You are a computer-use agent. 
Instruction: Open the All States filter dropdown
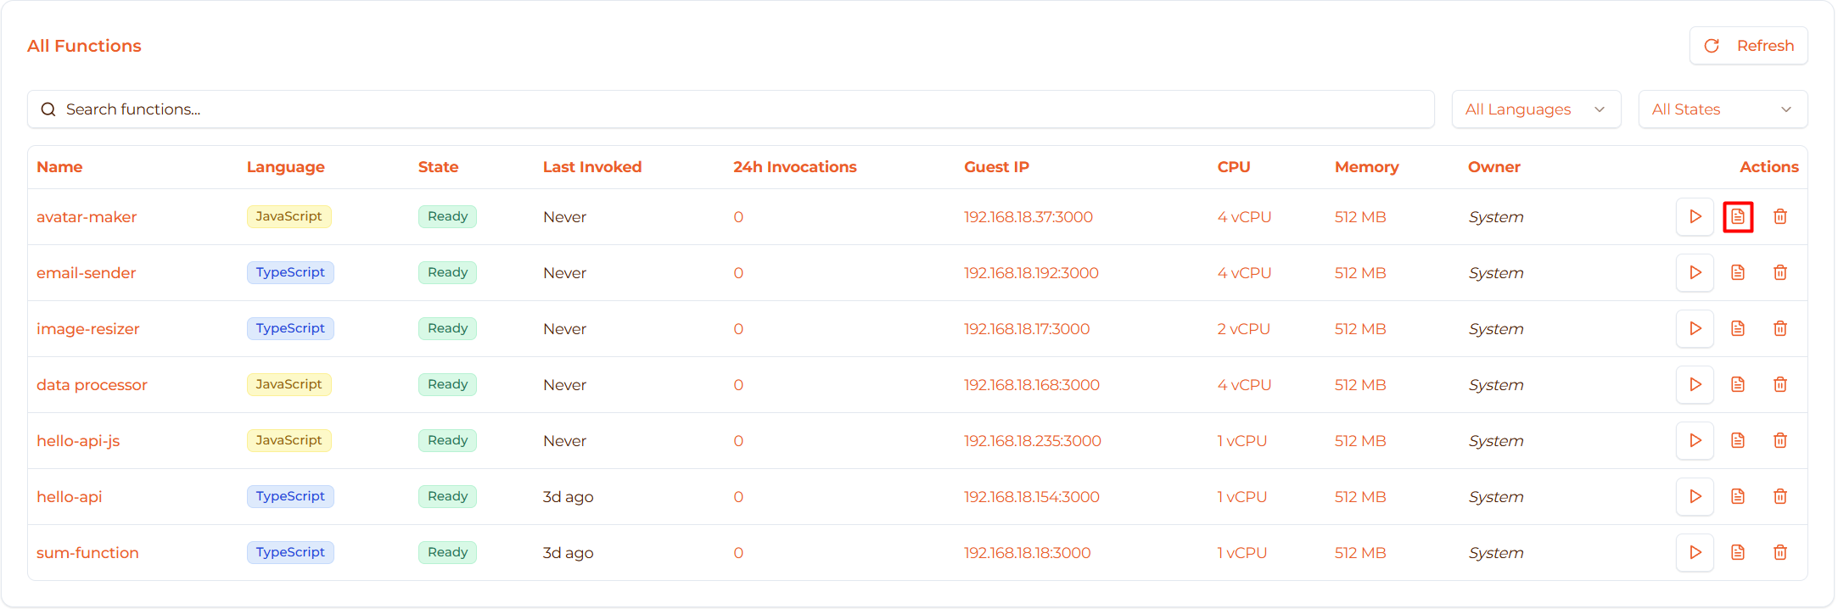coord(1722,109)
